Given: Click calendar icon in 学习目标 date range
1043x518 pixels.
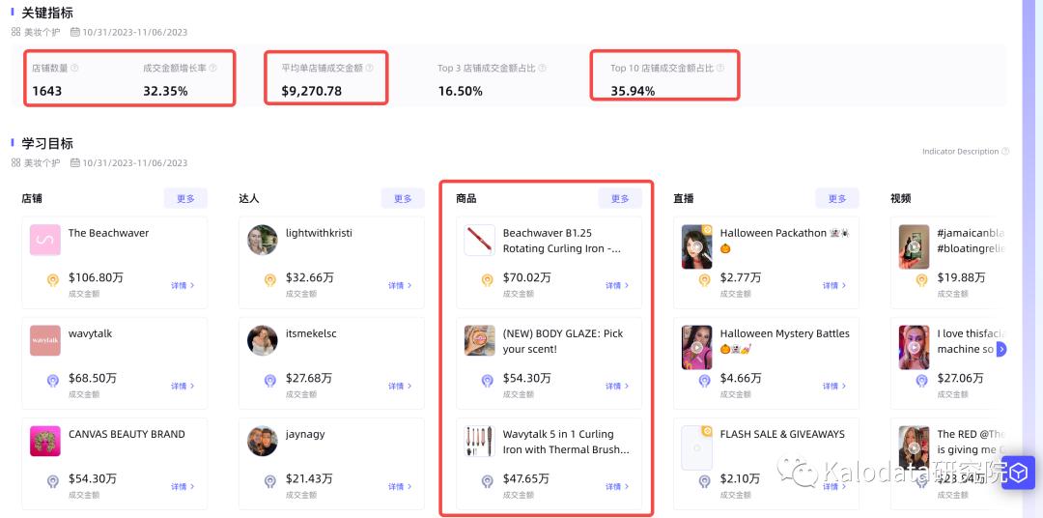Looking at the screenshot, I should pos(75,162).
